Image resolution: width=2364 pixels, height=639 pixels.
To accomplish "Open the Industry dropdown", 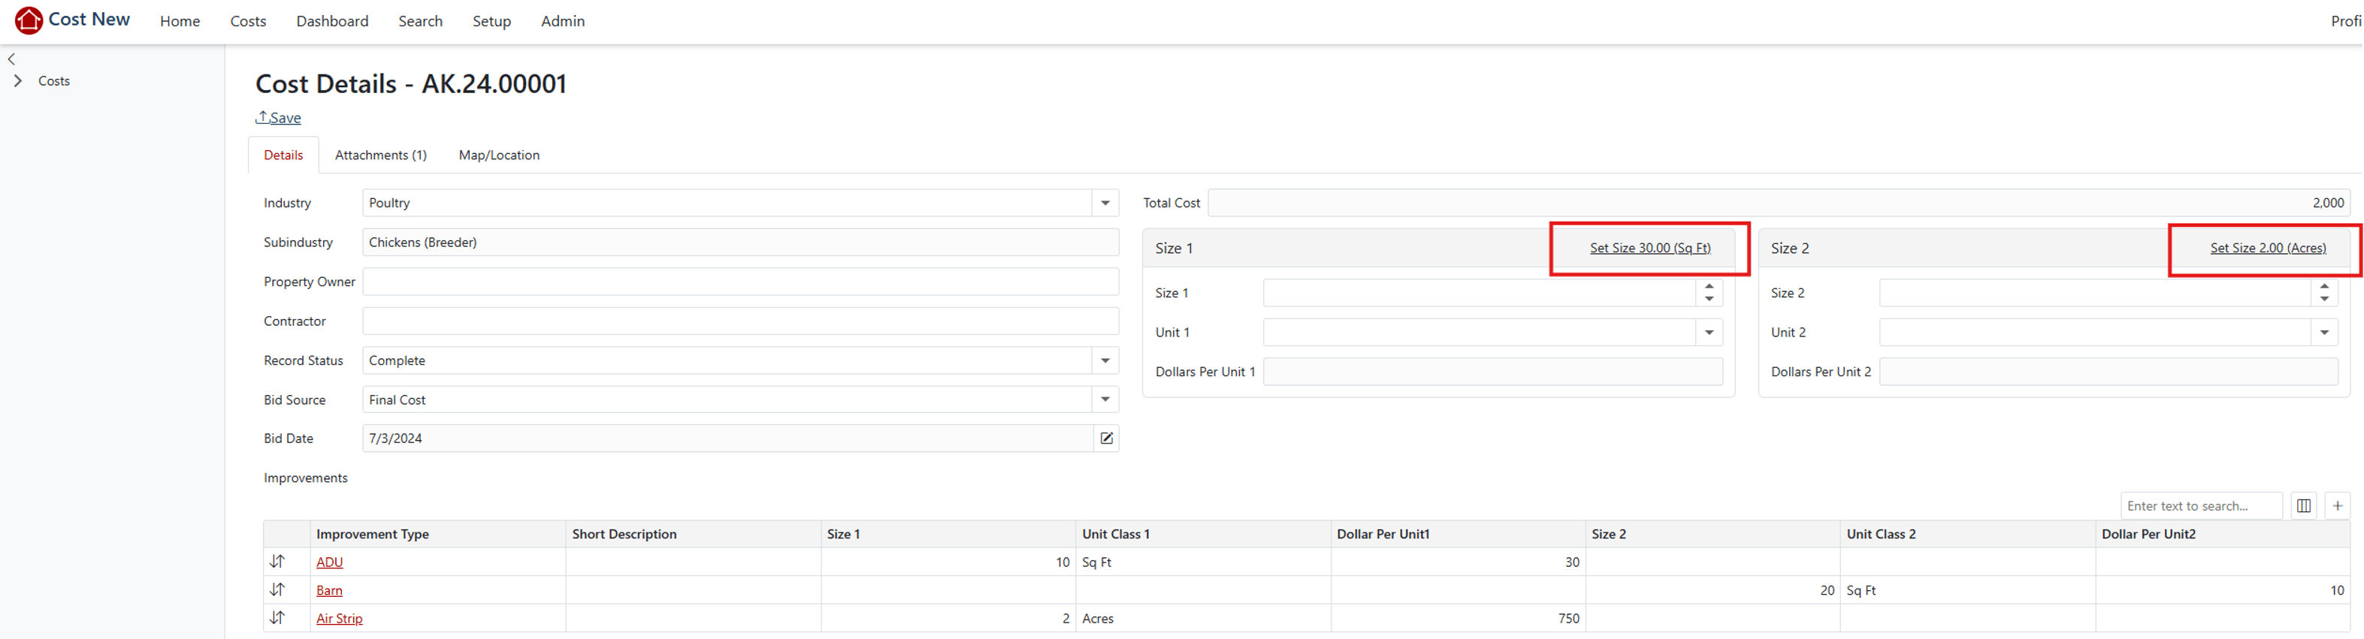I will pyautogui.click(x=1105, y=203).
